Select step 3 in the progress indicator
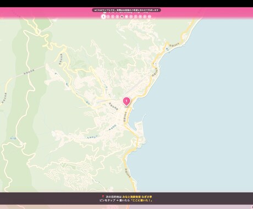 coord(113,16)
